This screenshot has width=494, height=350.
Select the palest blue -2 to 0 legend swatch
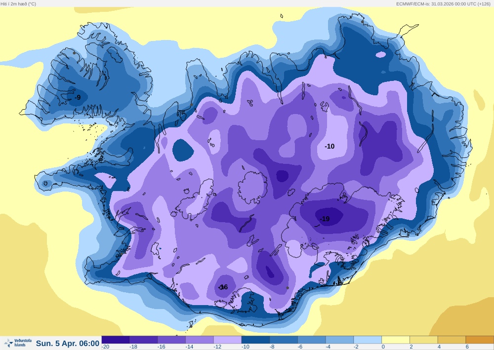368,340
